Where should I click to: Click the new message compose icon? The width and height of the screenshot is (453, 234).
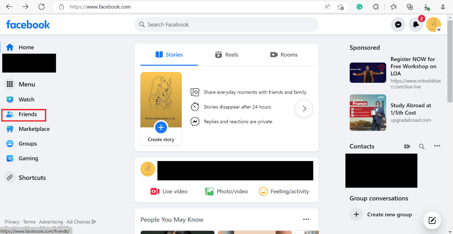coord(432,220)
